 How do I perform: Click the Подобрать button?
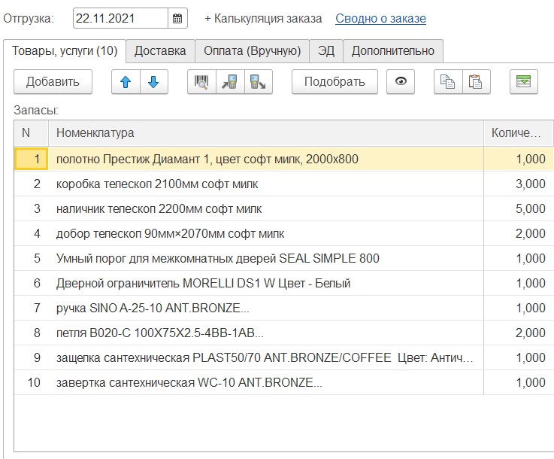335,82
